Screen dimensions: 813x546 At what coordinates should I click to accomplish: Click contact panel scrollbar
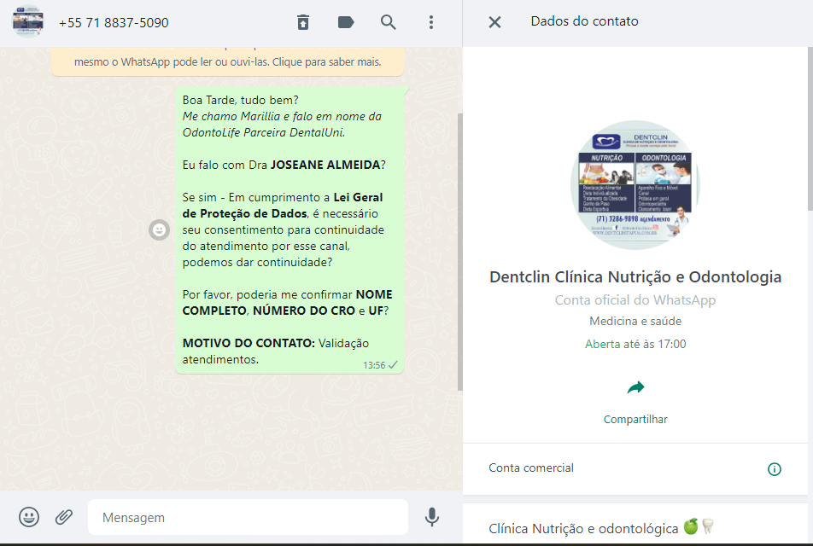(810, 129)
